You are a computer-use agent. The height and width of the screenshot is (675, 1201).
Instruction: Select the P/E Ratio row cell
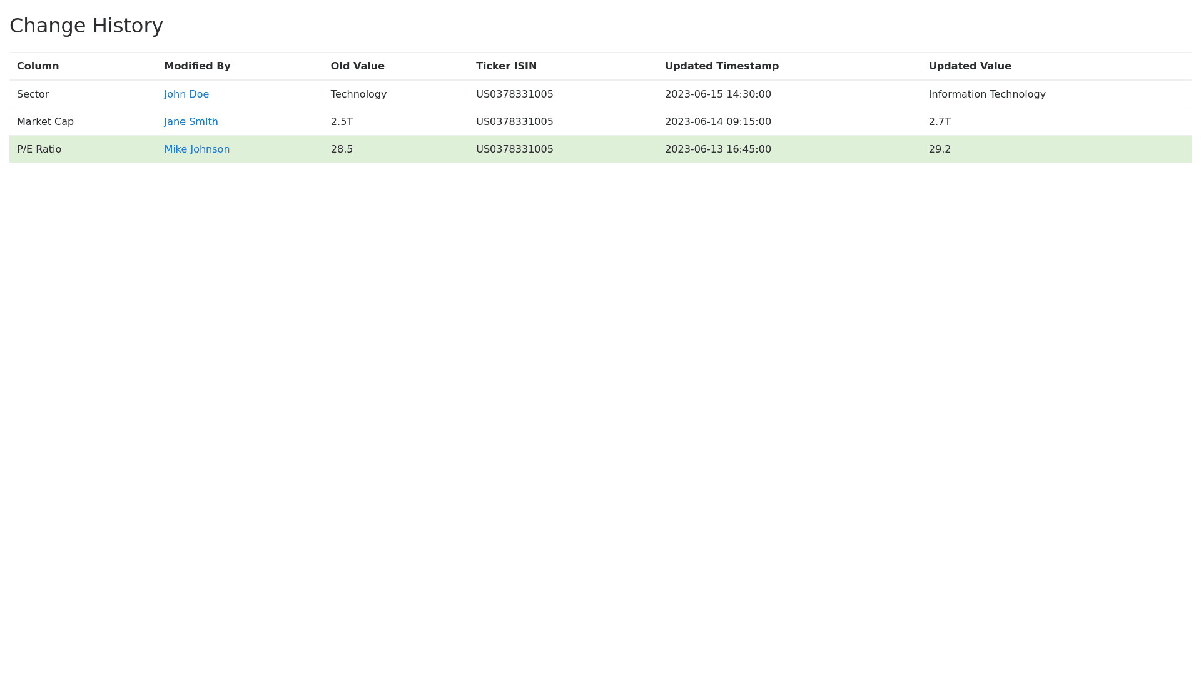click(39, 149)
